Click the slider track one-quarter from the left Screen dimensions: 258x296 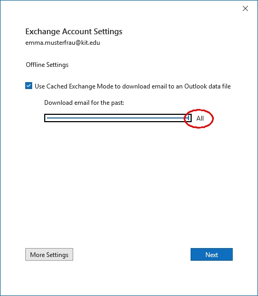[x=82, y=118]
